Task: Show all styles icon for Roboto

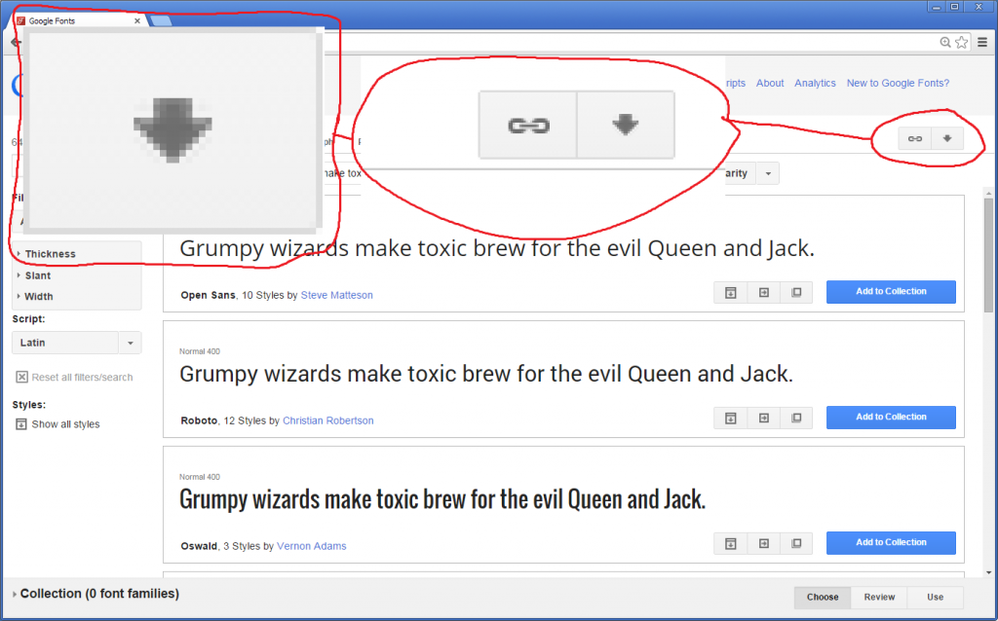Action: 731,418
